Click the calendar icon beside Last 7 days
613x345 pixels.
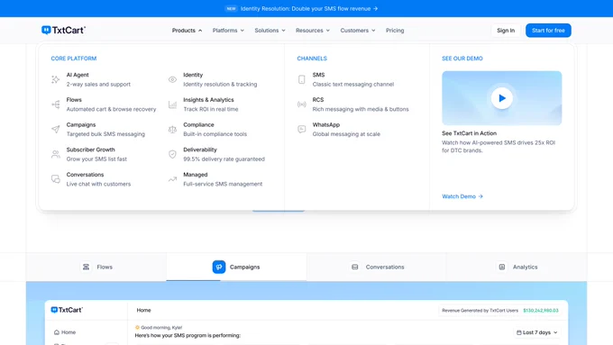pyautogui.click(x=518, y=332)
